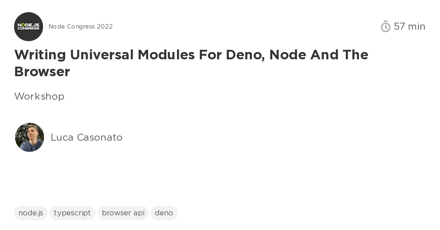Toggle the node.js tag pill
440x230 pixels.
click(31, 213)
